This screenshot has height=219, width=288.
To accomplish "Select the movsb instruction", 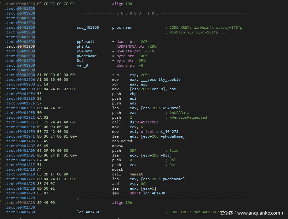I will (118, 169).
